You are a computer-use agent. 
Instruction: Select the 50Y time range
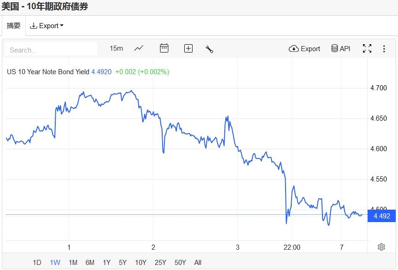pos(180,263)
